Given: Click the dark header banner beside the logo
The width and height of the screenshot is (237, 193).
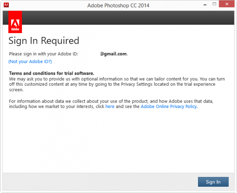Looking at the screenshot, I should pyautogui.click(x=128, y=18).
